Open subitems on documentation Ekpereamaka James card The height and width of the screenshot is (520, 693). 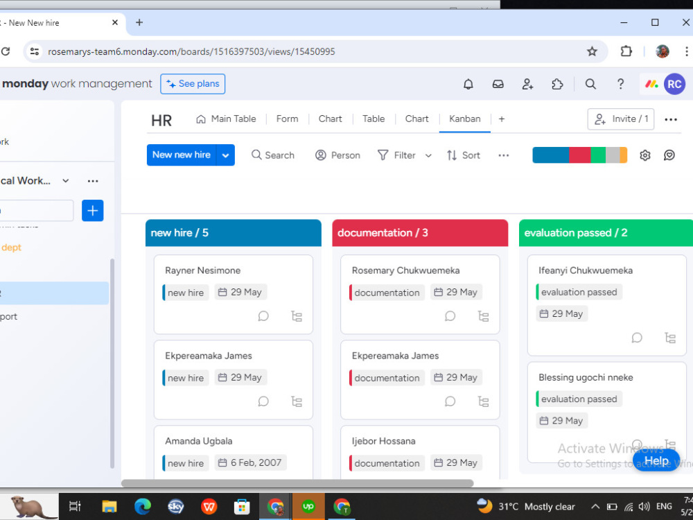(484, 401)
